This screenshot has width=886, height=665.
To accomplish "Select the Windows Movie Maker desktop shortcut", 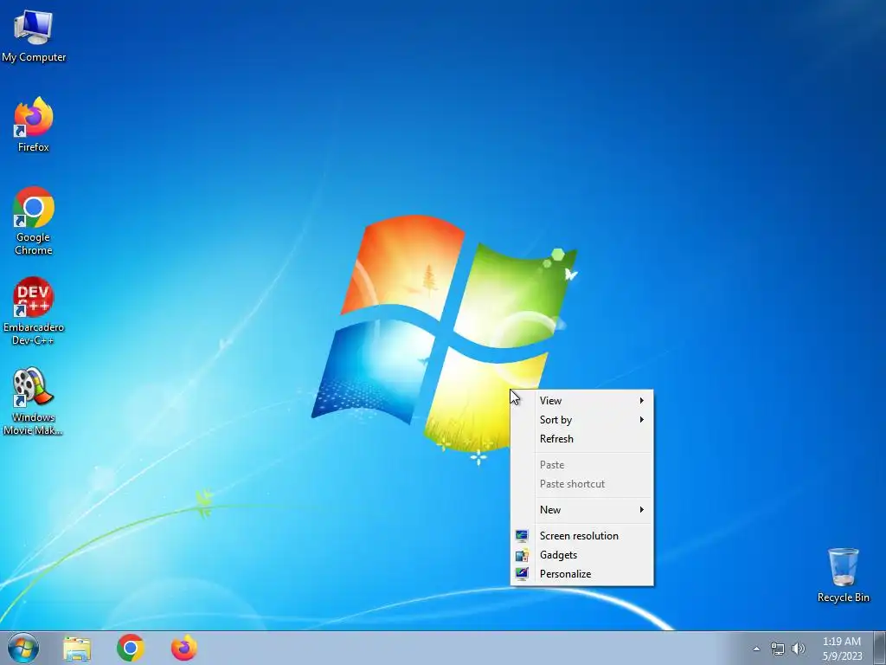I will (x=34, y=401).
